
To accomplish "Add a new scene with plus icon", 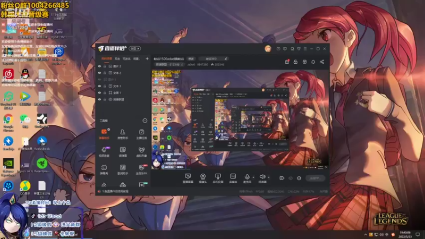I will (x=147, y=58).
